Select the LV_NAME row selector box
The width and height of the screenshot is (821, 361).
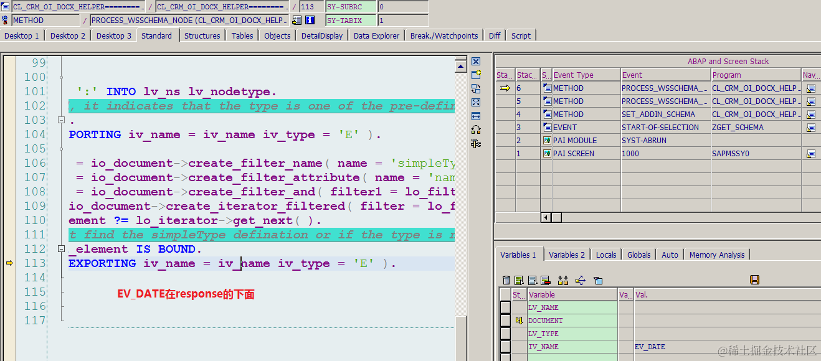[x=505, y=307]
